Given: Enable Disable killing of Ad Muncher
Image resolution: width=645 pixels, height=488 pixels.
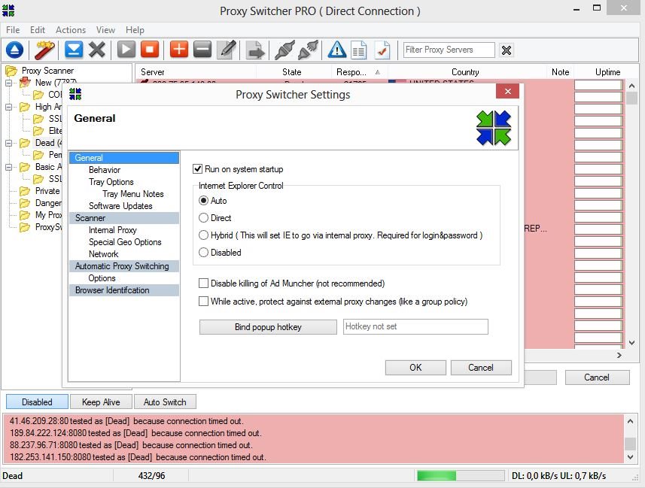Looking at the screenshot, I should tap(203, 283).
